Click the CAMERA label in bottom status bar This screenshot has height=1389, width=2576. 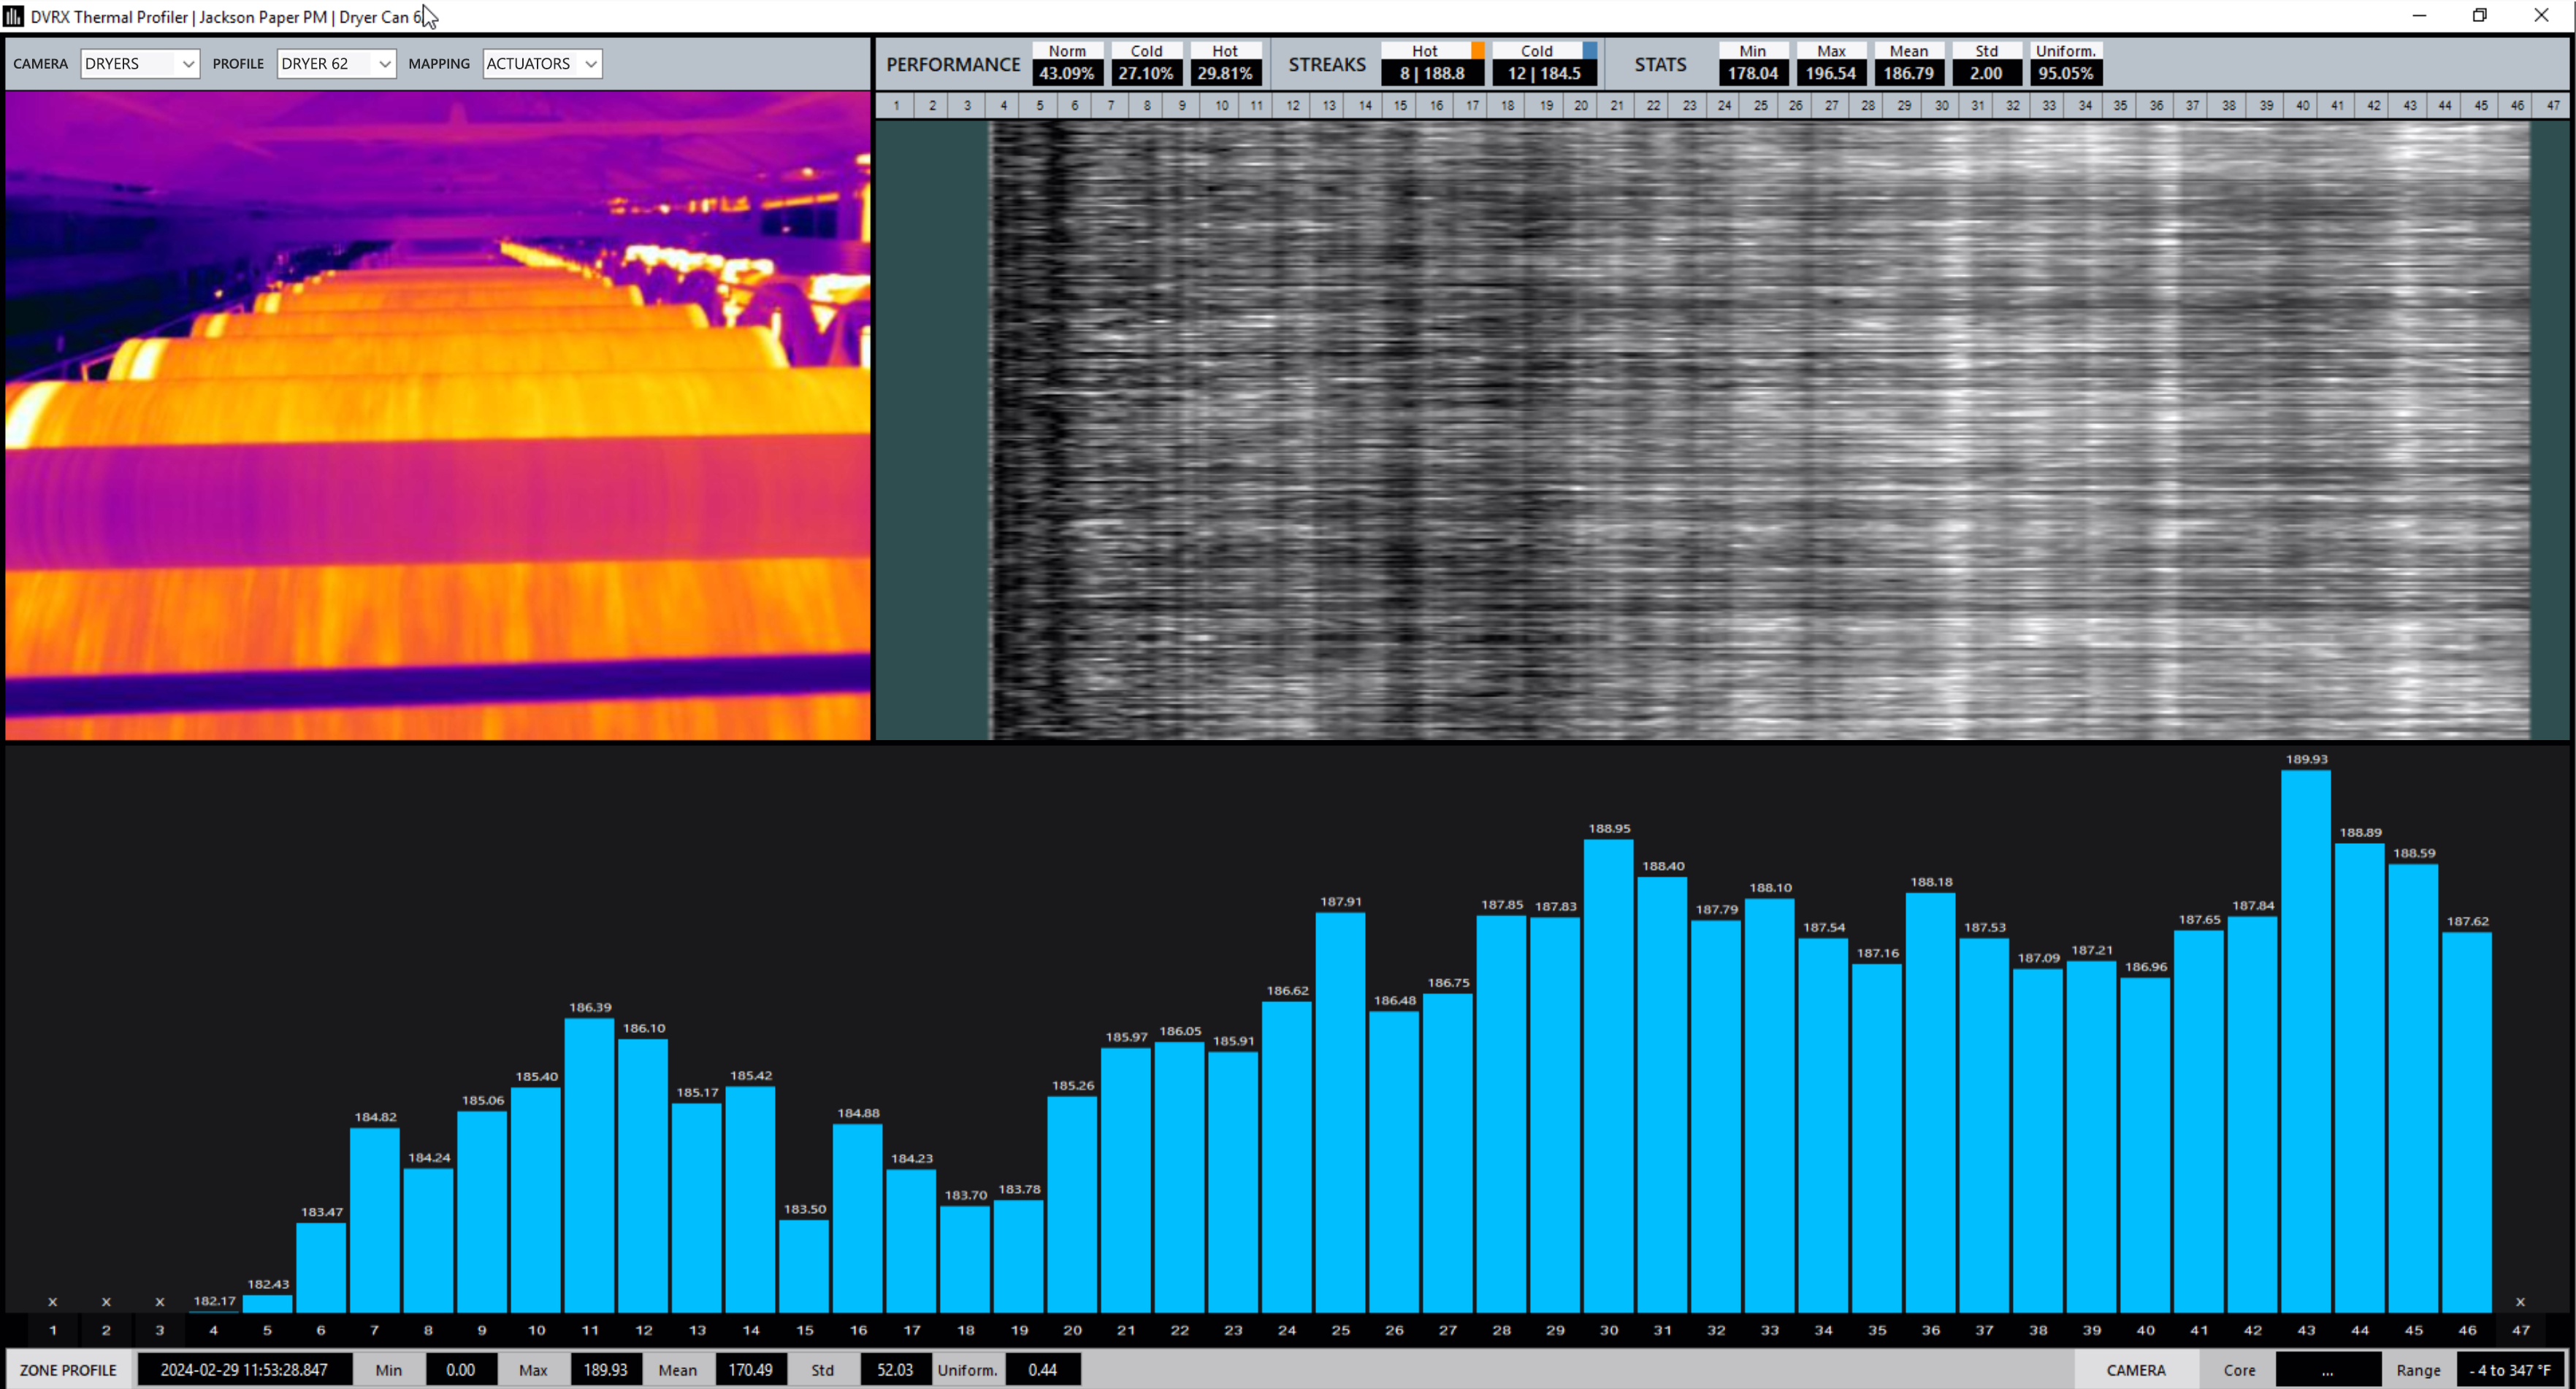click(x=2136, y=1369)
